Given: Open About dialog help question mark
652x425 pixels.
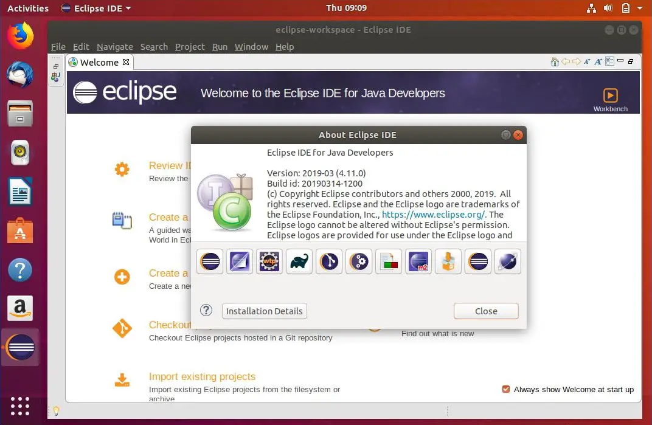Looking at the screenshot, I should click(x=206, y=310).
